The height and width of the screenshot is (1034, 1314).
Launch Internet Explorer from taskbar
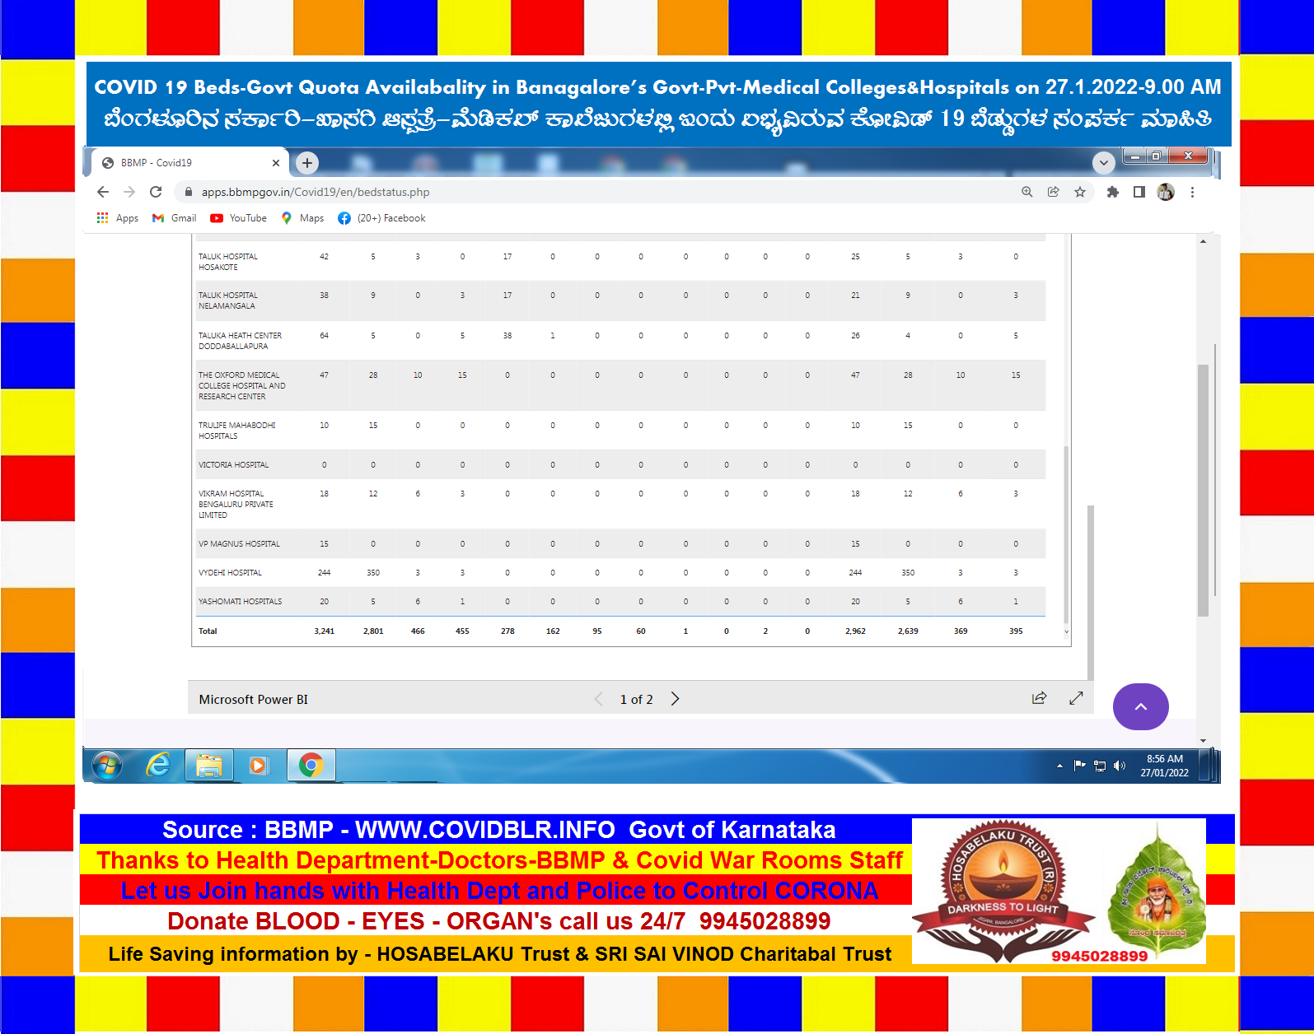click(158, 766)
